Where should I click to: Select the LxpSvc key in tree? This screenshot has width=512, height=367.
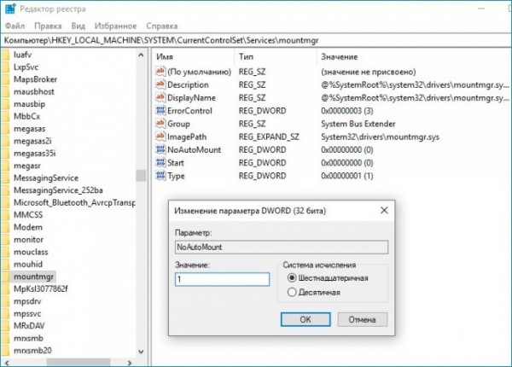(x=26, y=67)
